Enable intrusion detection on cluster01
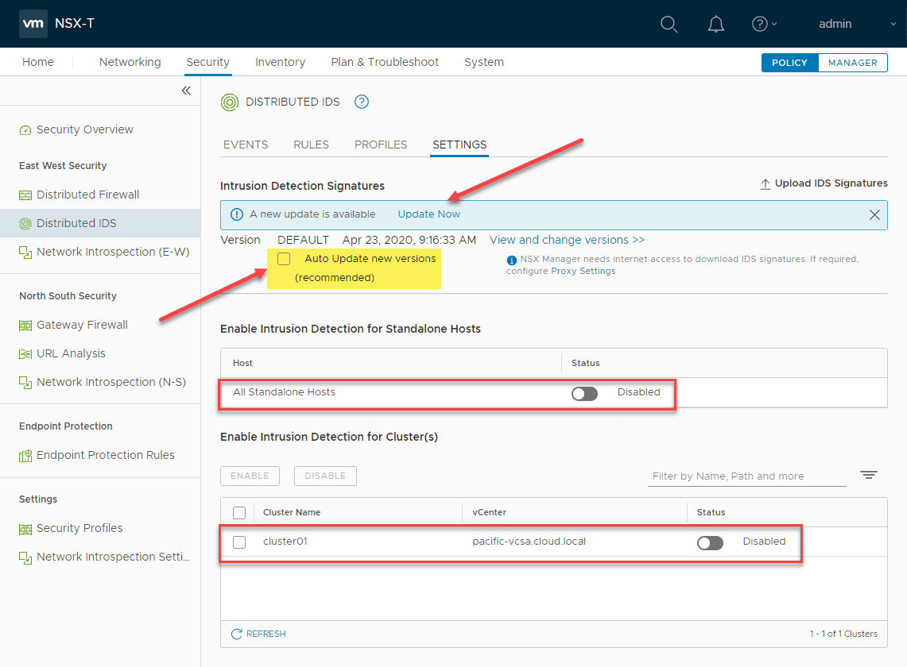This screenshot has height=667, width=907. (x=710, y=542)
